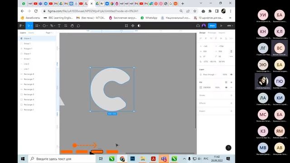Click the fill opacity 100% value
Viewport: 290px width, 163px height.
(217, 87)
